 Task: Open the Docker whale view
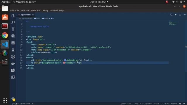pyautogui.click(x=13, y=64)
